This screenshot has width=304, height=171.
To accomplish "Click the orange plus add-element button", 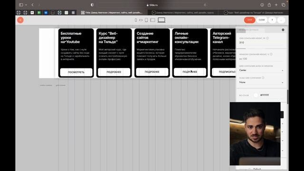I will click(20, 20).
